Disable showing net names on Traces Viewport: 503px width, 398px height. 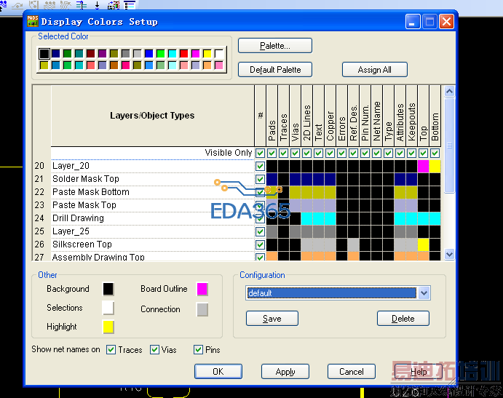(x=111, y=349)
